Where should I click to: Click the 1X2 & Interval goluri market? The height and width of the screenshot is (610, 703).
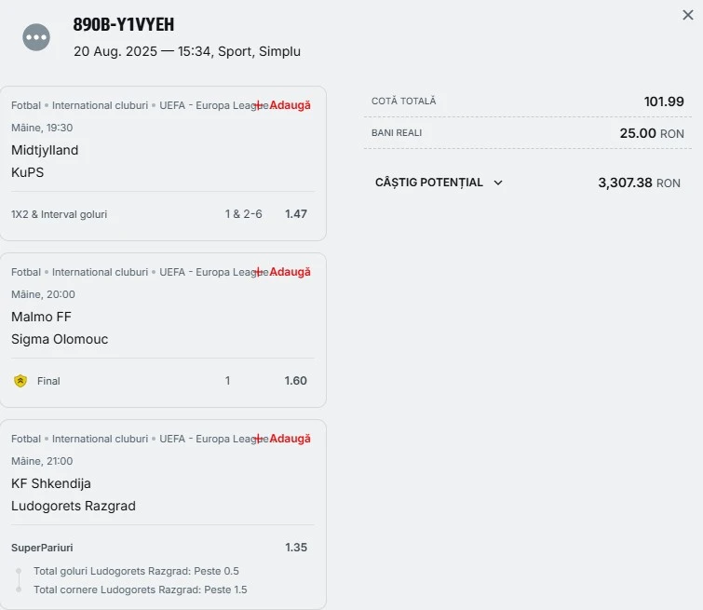(60, 214)
